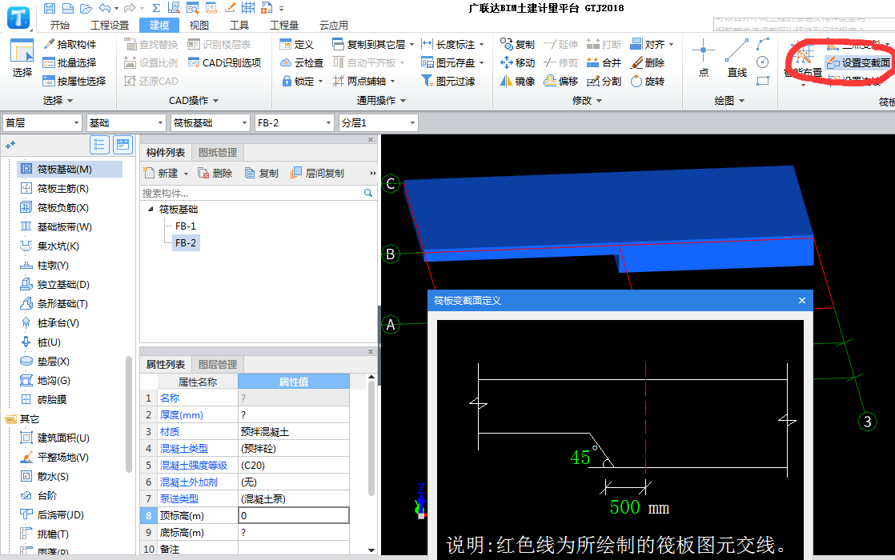Click the 设置变截面 button

pyautogui.click(x=859, y=62)
